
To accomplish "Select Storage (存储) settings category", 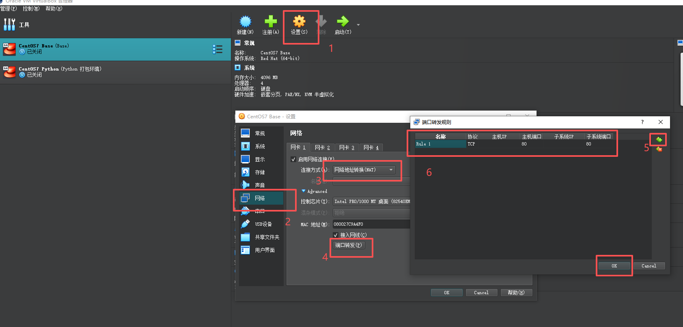I will (260, 172).
